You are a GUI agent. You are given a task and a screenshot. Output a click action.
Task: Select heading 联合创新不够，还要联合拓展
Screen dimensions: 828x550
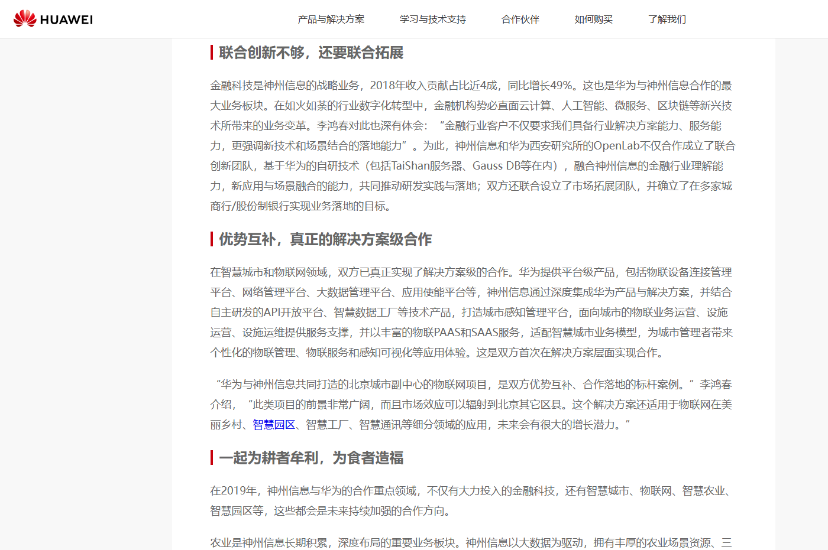click(x=311, y=53)
